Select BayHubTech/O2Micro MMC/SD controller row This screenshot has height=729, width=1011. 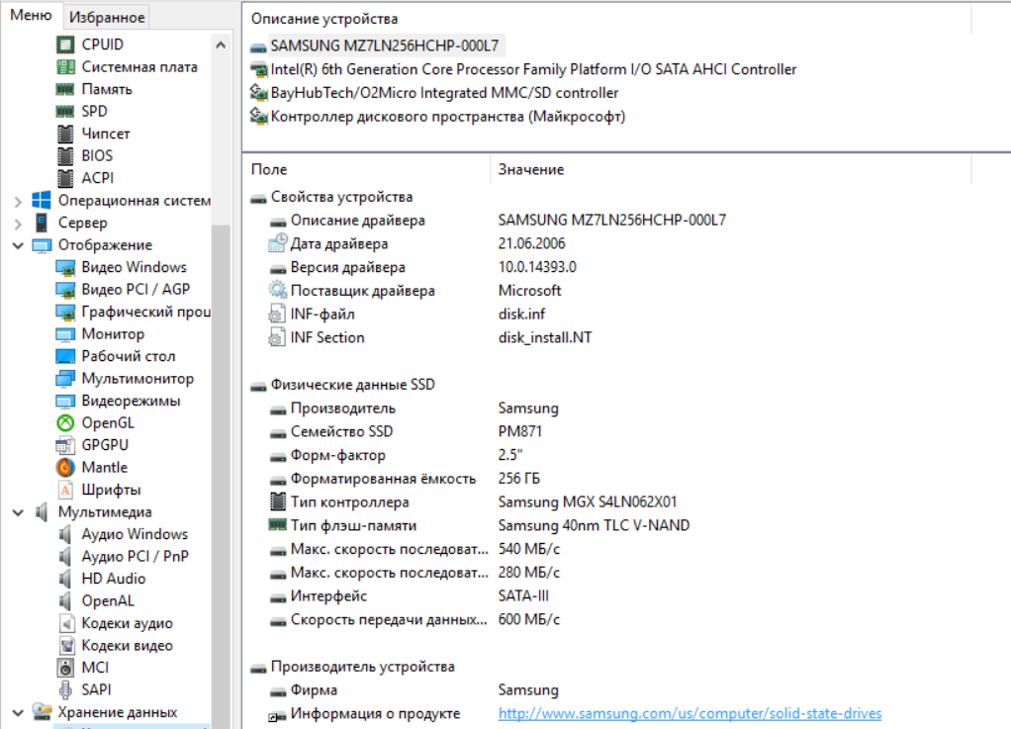[x=443, y=93]
